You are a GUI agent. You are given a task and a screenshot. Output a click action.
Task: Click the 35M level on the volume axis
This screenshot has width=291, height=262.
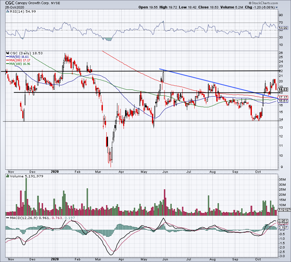(x=282, y=180)
